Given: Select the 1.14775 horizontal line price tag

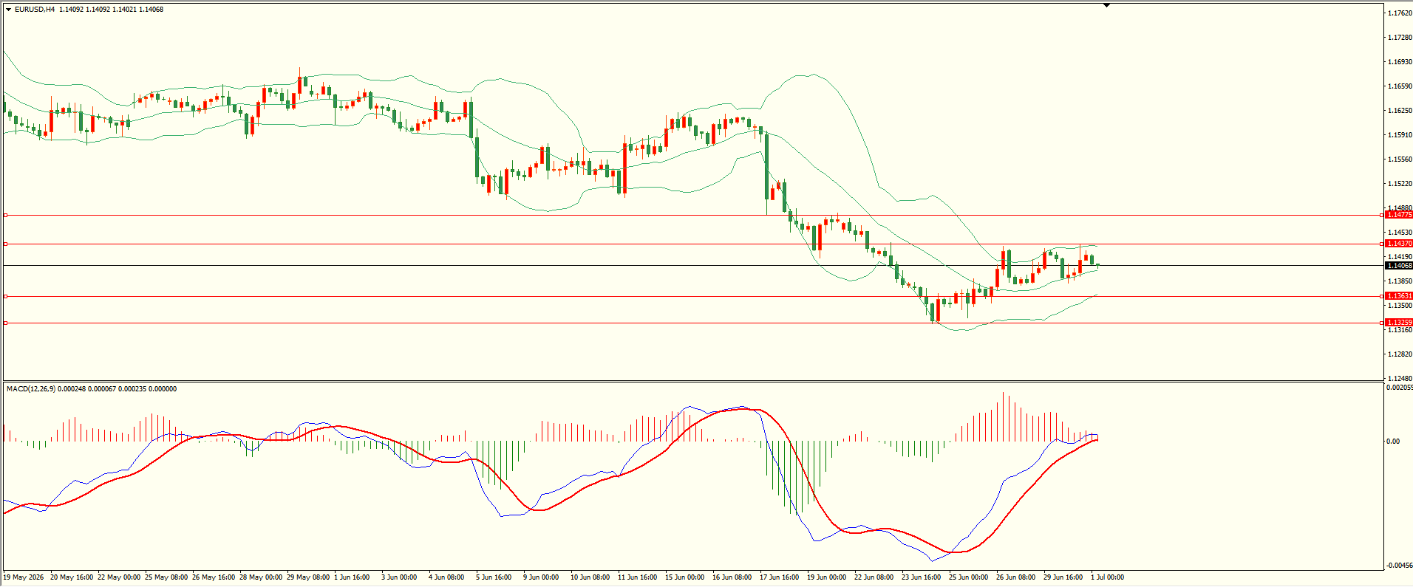Looking at the screenshot, I should coord(1399,215).
